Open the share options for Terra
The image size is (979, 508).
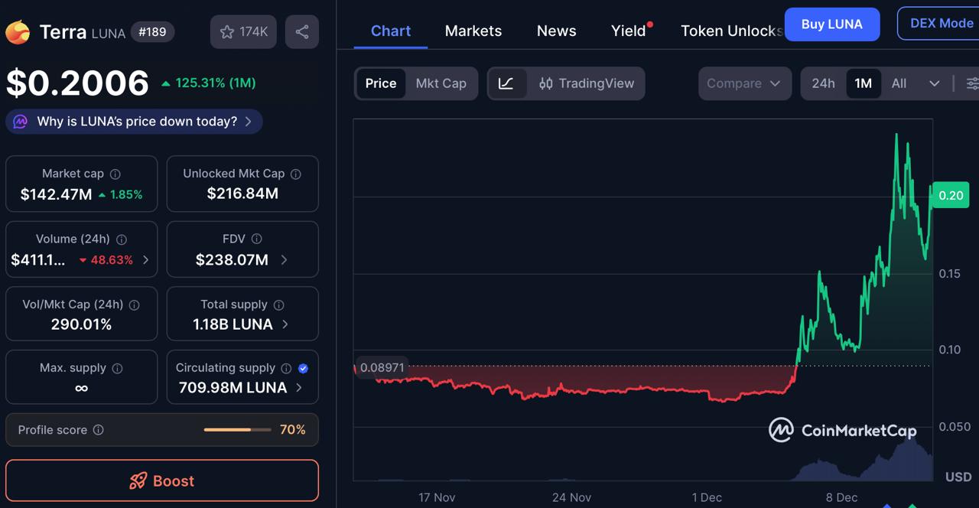point(301,31)
